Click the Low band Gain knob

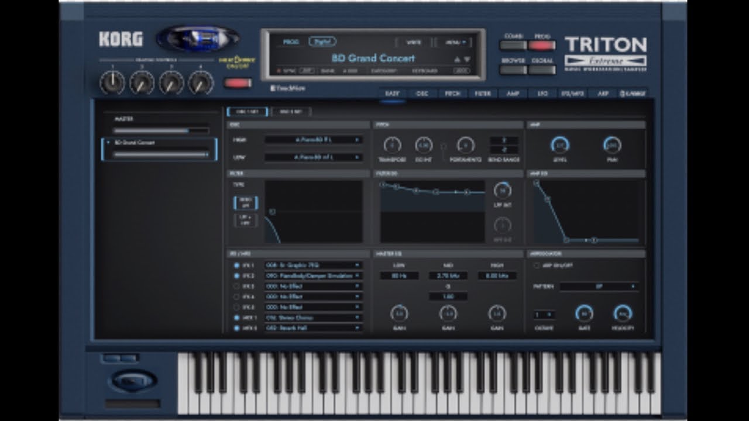click(400, 314)
